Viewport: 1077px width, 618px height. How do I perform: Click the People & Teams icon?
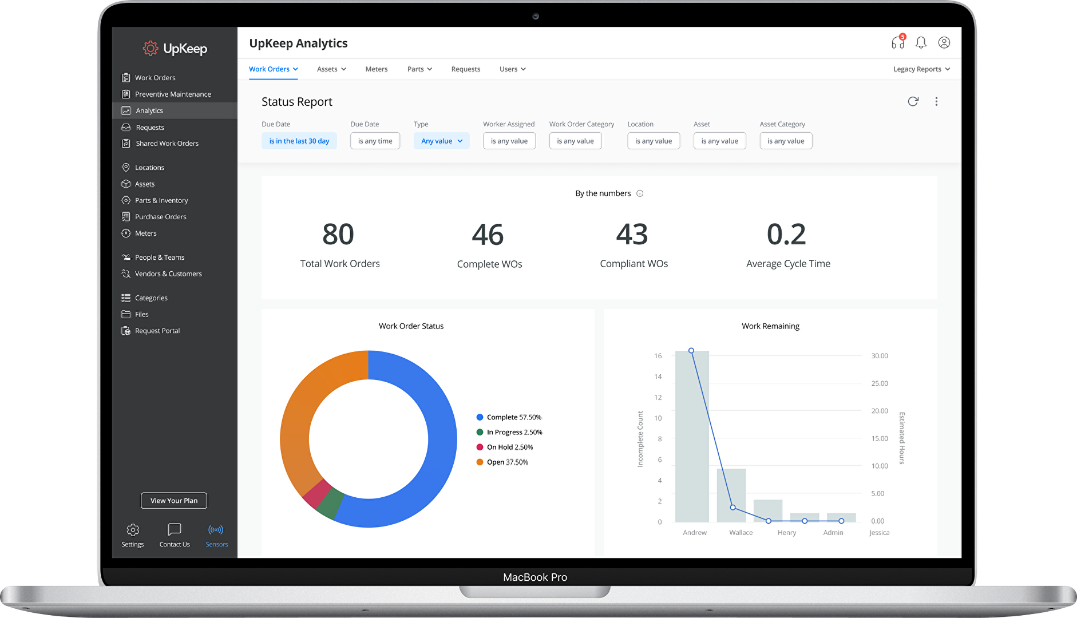point(126,257)
